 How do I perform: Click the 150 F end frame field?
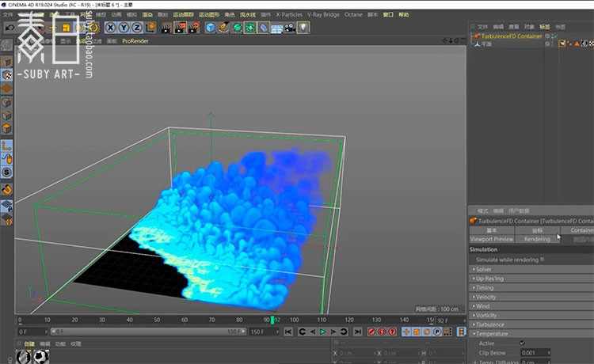264,332
